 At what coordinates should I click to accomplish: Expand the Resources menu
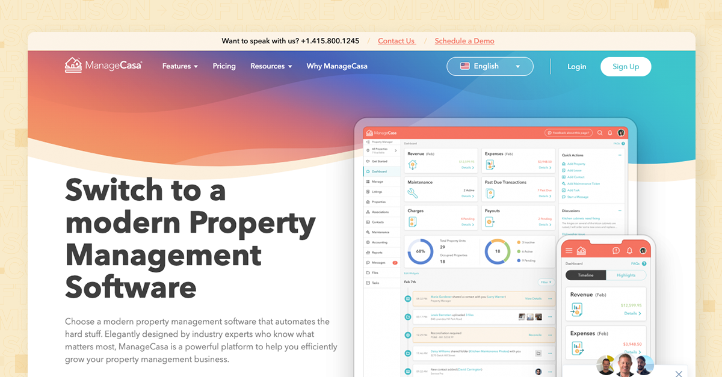271,66
